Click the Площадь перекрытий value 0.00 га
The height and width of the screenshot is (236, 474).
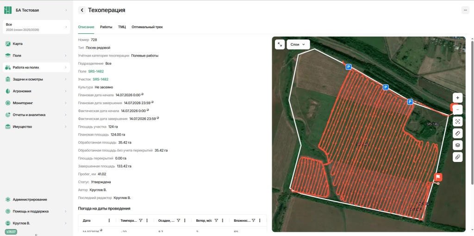coord(121,158)
